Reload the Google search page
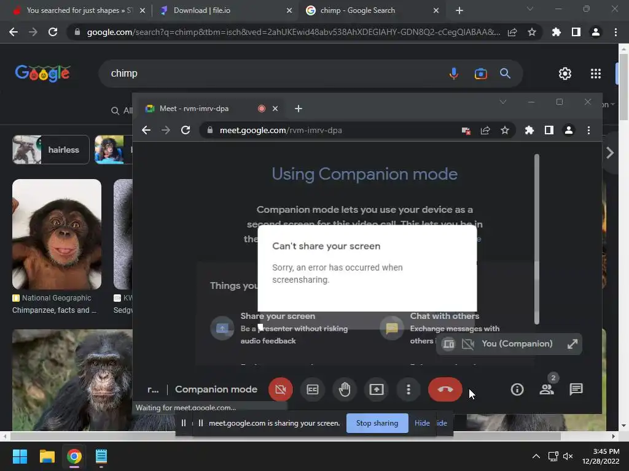 tap(53, 32)
